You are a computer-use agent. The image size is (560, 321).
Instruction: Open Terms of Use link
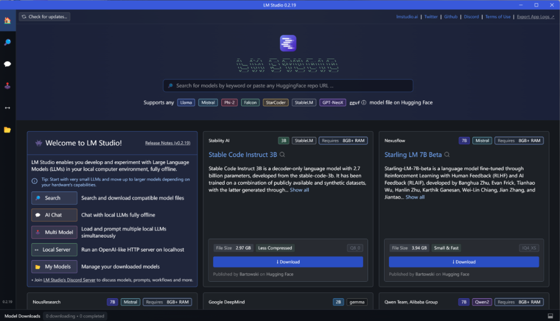(497, 17)
